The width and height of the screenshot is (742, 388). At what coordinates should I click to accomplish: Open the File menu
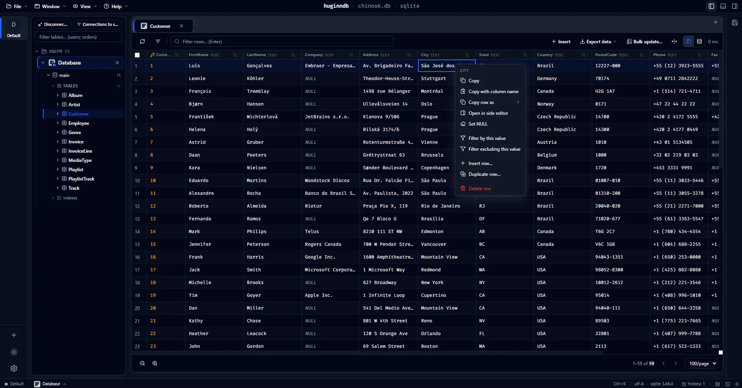17,6
